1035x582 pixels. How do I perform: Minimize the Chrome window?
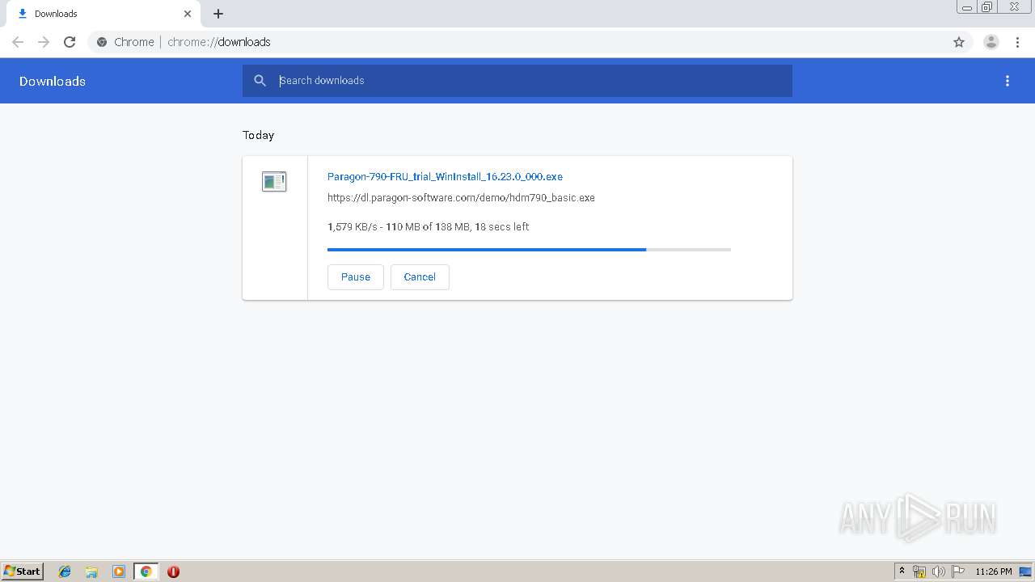point(967,7)
